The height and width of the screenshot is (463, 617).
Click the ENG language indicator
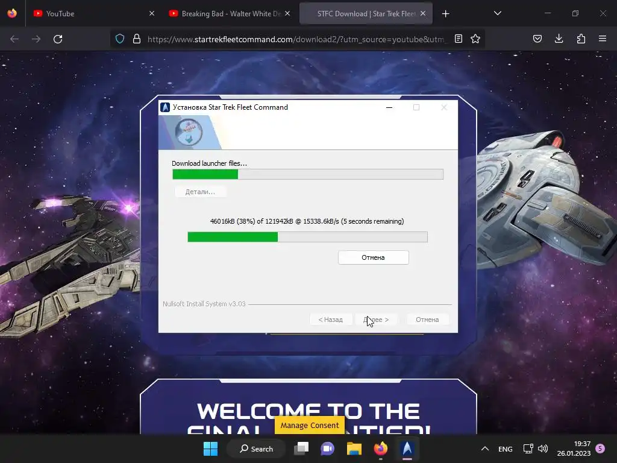click(x=506, y=449)
